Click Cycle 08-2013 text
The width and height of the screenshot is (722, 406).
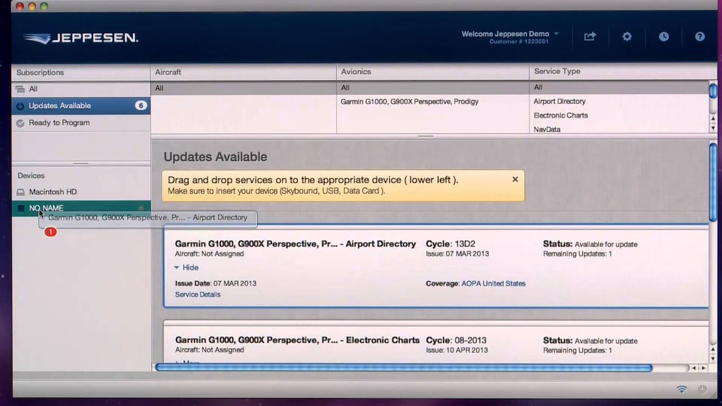click(x=456, y=341)
